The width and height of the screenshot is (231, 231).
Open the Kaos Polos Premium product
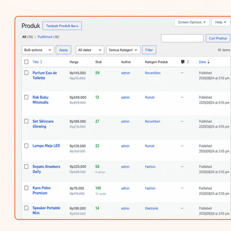42,191
